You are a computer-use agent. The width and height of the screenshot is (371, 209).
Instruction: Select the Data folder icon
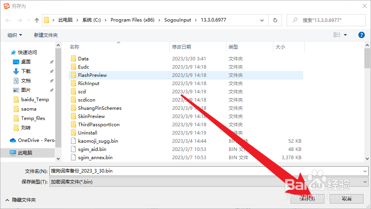(73, 58)
